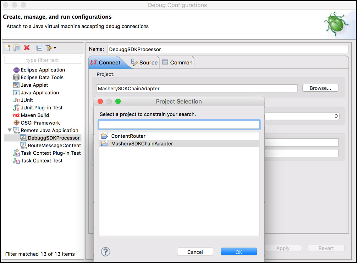Image resolution: width=357 pixels, height=263 pixels.
Task: Collapse the Remote Java Application tree node
Action: [x=9, y=130]
